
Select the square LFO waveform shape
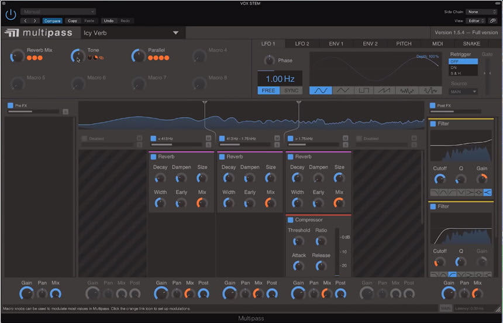[x=364, y=91]
